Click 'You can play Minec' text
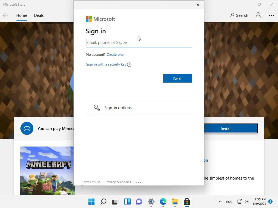This screenshot has width=278, height=208. tap(55, 129)
